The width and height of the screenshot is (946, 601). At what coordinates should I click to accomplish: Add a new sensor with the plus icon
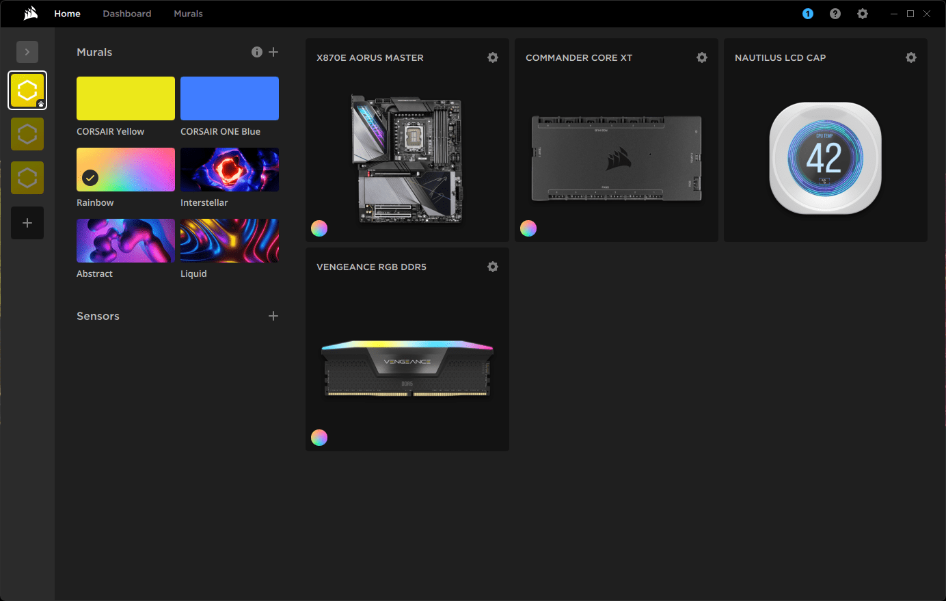273,316
